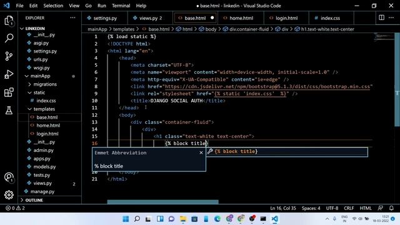Click the bootstrap CDN link in code
400x225 pixels.
267,86
